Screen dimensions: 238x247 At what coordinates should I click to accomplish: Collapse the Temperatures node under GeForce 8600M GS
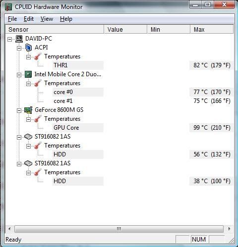[x=29, y=119]
